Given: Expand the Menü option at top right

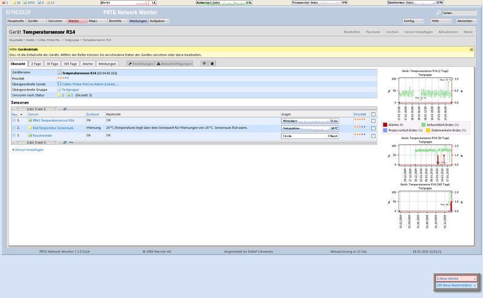Looking at the screenshot, I should pyautogui.click(x=468, y=31).
